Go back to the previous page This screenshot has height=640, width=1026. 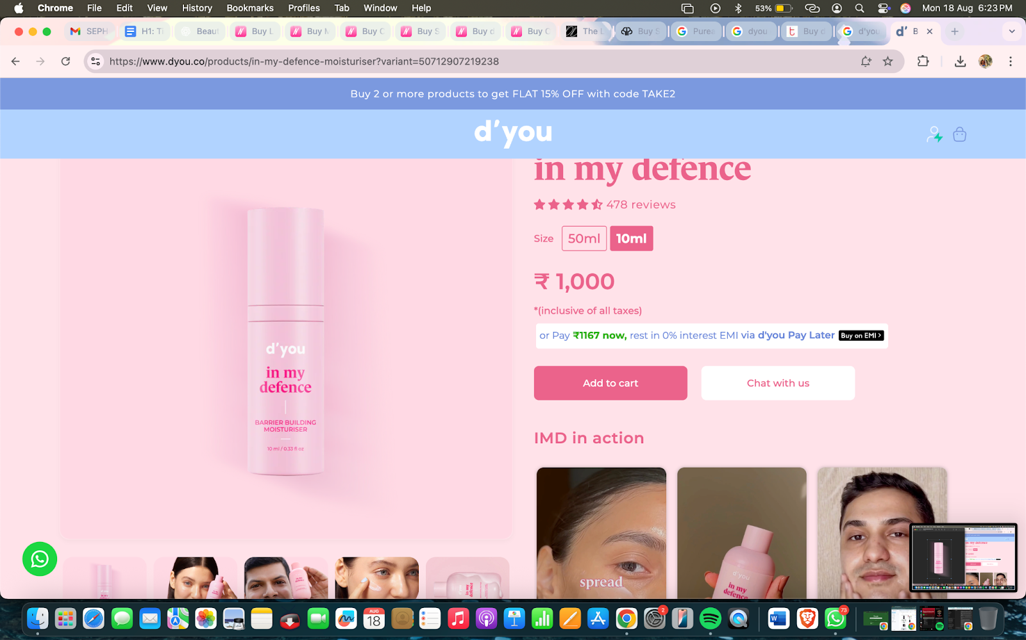coord(15,62)
